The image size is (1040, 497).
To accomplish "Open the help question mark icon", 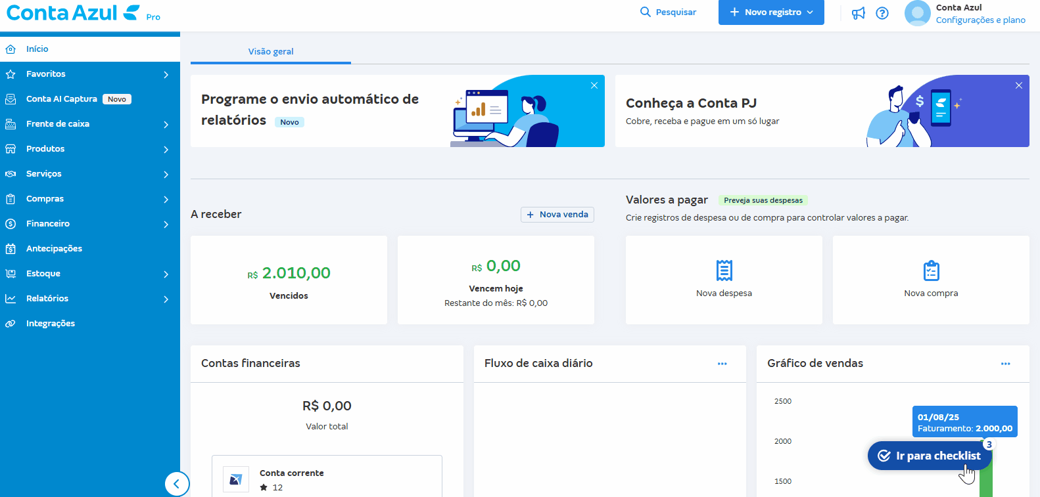I will click(882, 13).
